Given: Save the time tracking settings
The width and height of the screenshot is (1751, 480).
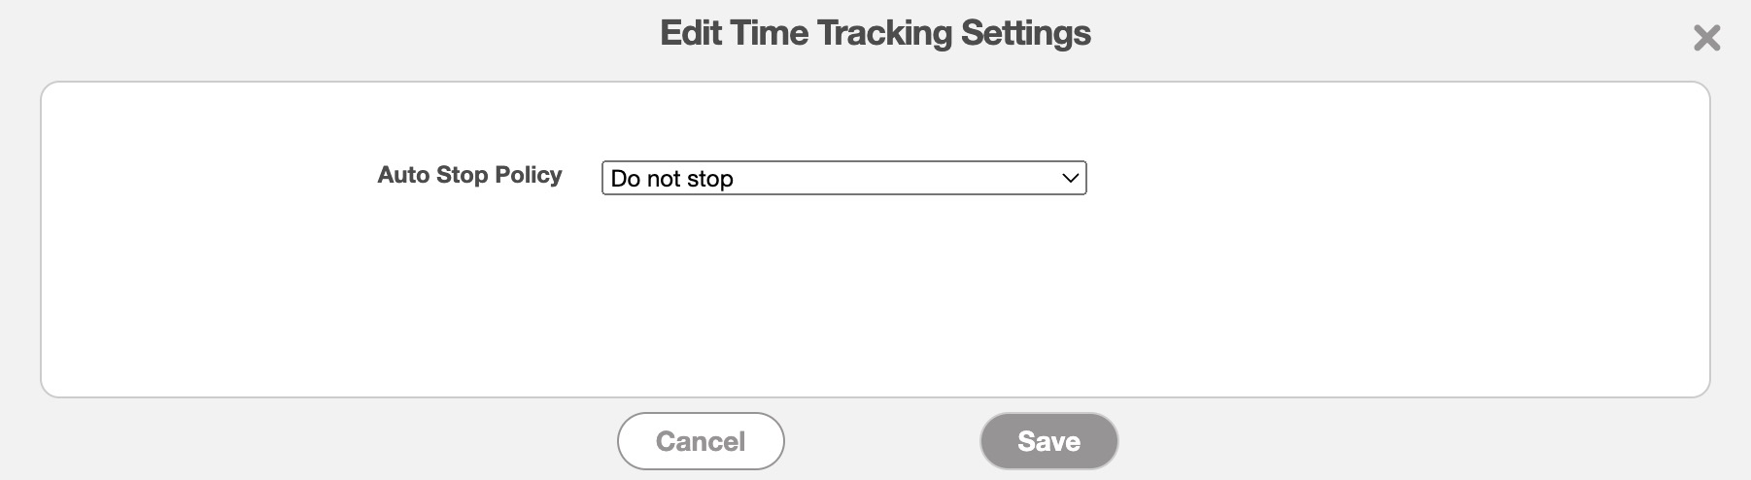Looking at the screenshot, I should coord(1048,441).
